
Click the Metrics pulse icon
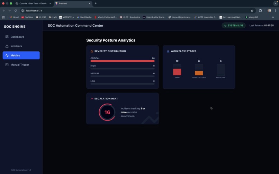point(7,55)
